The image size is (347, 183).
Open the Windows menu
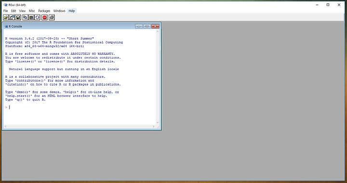click(x=59, y=11)
